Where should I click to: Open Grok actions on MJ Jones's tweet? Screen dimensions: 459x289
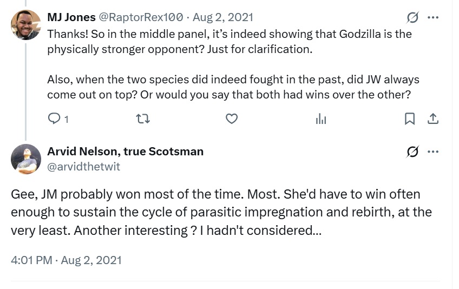(412, 18)
